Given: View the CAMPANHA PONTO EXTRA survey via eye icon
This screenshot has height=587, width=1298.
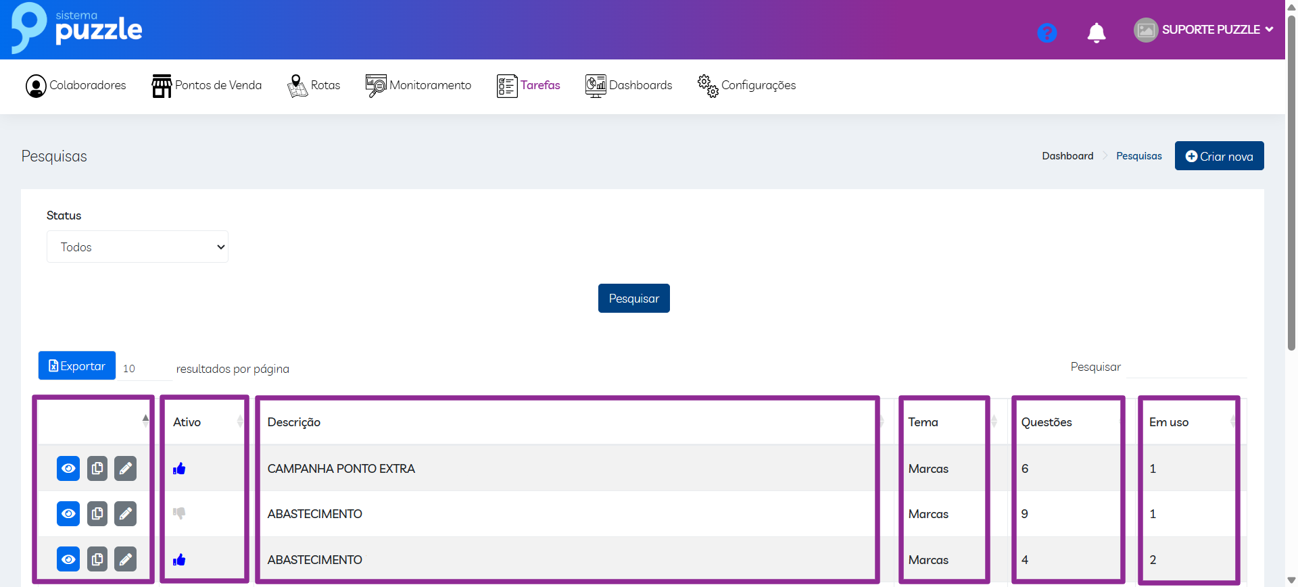Looking at the screenshot, I should (68, 468).
